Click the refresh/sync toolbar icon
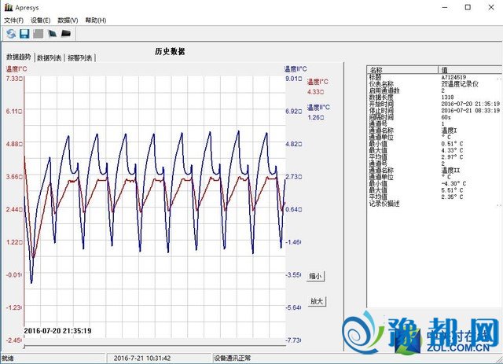The height and width of the screenshot is (364, 503). click(11, 34)
